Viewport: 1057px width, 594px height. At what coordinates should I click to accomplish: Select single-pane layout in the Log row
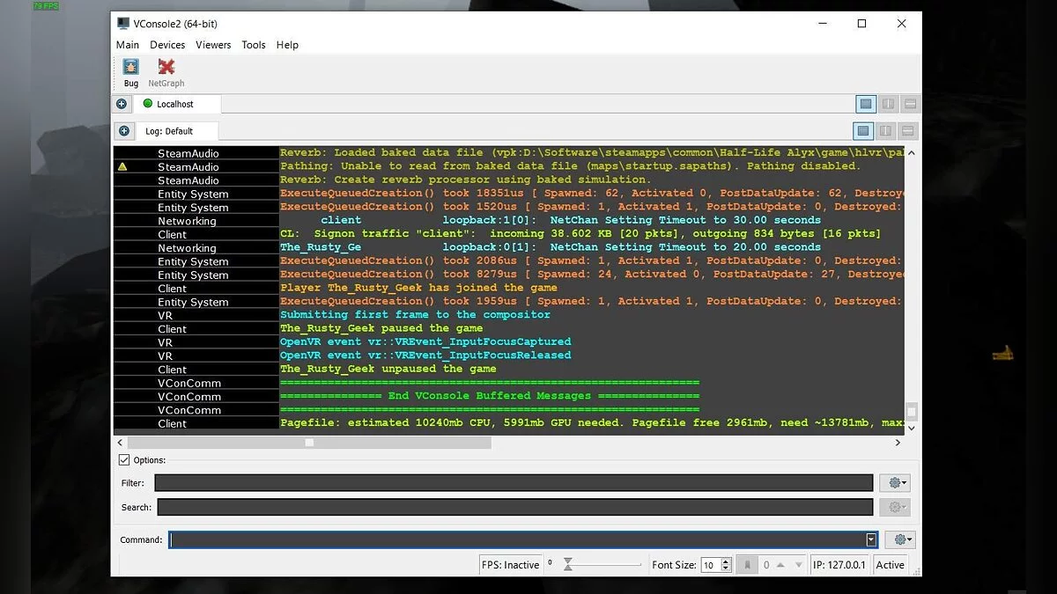click(x=863, y=131)
